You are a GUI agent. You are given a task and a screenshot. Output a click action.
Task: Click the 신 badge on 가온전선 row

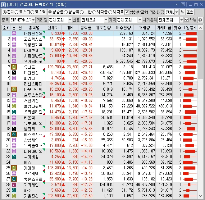point(14,196)
